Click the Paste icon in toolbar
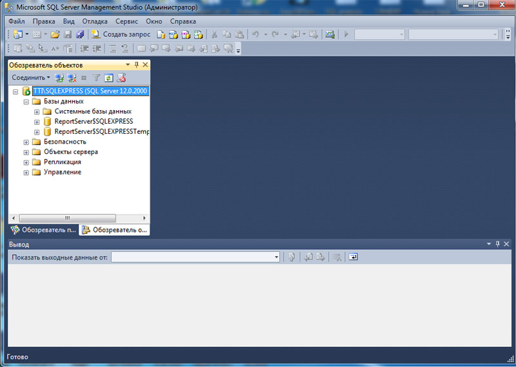Image resolution: width=516 pixels, height=367 pixels. (x=239, y=34)
